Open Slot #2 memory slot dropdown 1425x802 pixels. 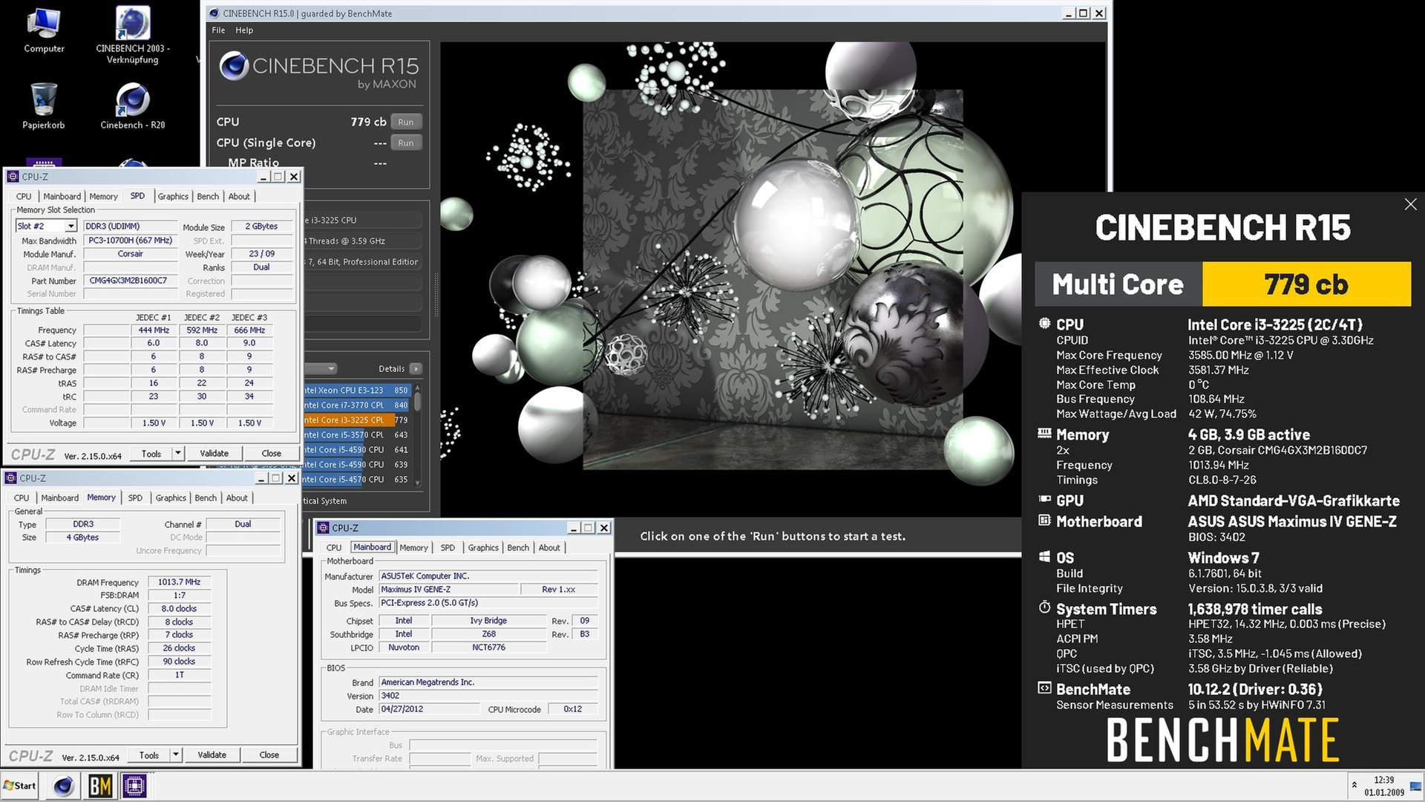(46, 226)
